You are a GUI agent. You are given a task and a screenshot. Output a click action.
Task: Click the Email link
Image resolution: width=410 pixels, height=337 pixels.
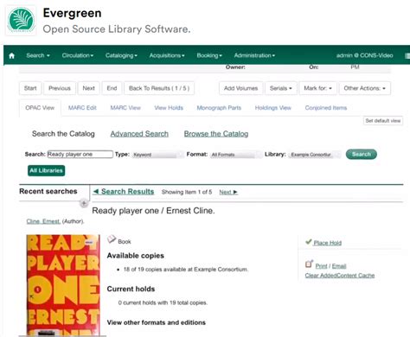tap(339, 266)
